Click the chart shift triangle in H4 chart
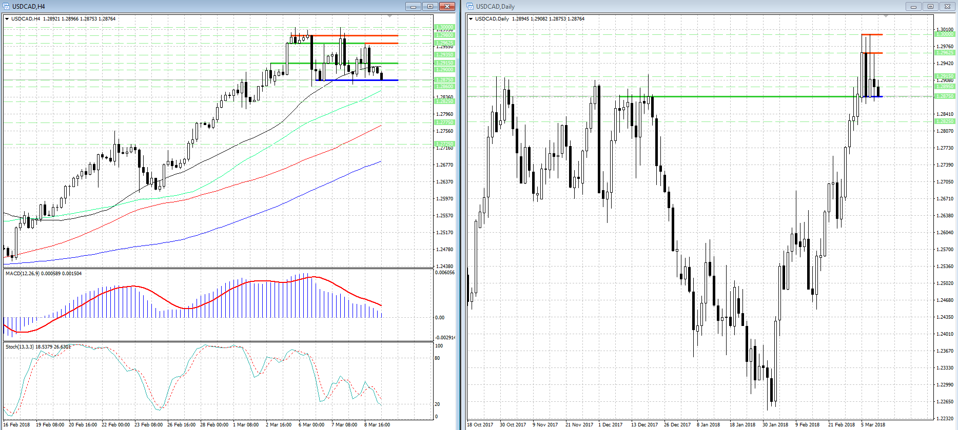The height and width of the screenshot is (430, 958). (389, 17)
